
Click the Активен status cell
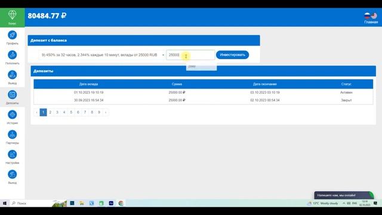[346, 93]
